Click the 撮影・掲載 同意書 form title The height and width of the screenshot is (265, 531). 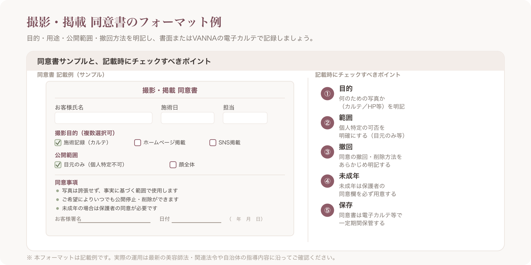[x=170, y=90]
